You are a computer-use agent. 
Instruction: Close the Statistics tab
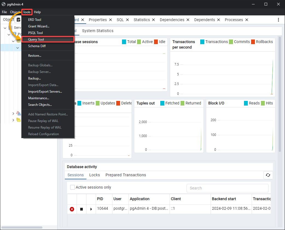153,20
